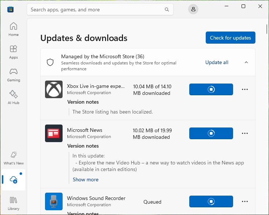The image size is (269, 215).
Task: Click the Windows Sound Recorder title
Action: [x=96, y=198]
